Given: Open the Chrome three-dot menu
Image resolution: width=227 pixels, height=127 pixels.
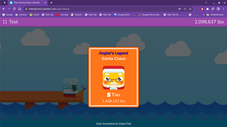Looking at the screenshot, I should pyautogui.click(x=223, y=9).
